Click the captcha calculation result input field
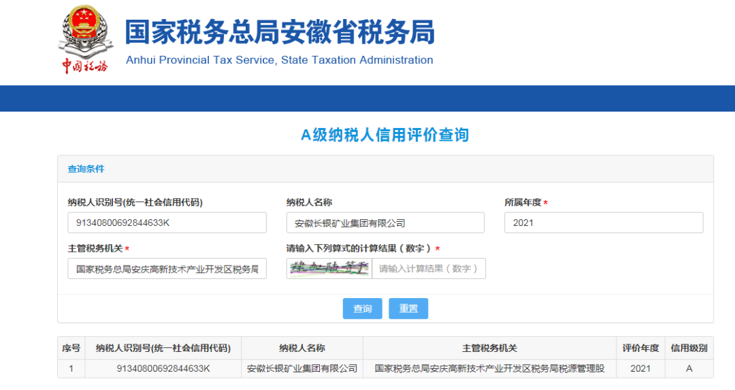This screenshot has height=390, width=735. click(429, 269)
